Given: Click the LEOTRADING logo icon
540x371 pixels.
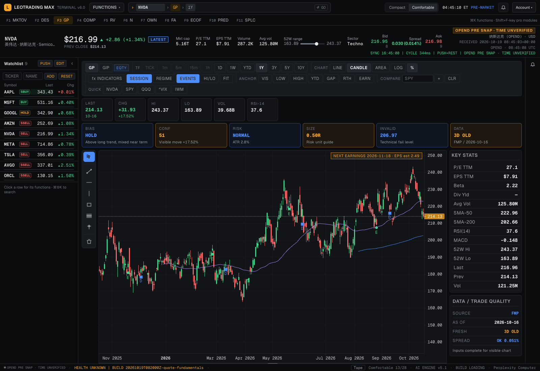Looking at the screenshot, I should point(8,7).
